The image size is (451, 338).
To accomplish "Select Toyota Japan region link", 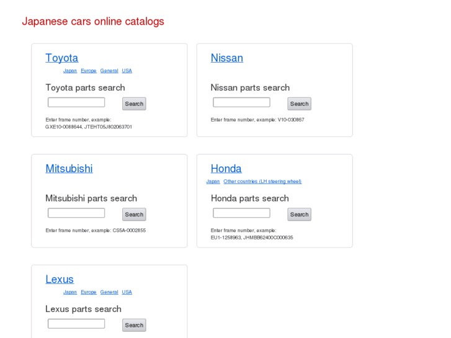I will click(70, 71).
